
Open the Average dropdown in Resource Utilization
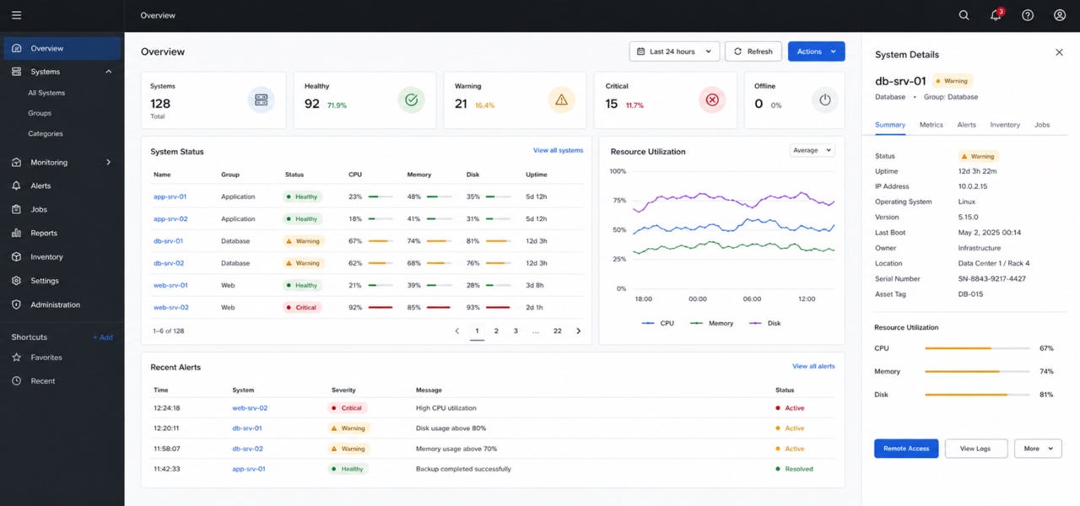(813, 150)
